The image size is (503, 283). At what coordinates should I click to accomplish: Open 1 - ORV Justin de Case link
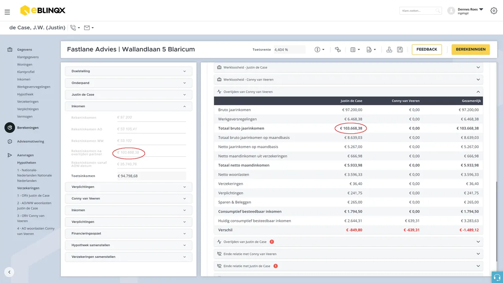pyautogui.click(x=34, y=196)
